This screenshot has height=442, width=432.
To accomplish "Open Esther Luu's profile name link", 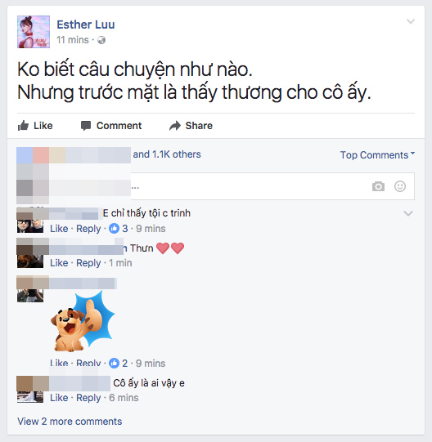I will [x=86, y=25].
